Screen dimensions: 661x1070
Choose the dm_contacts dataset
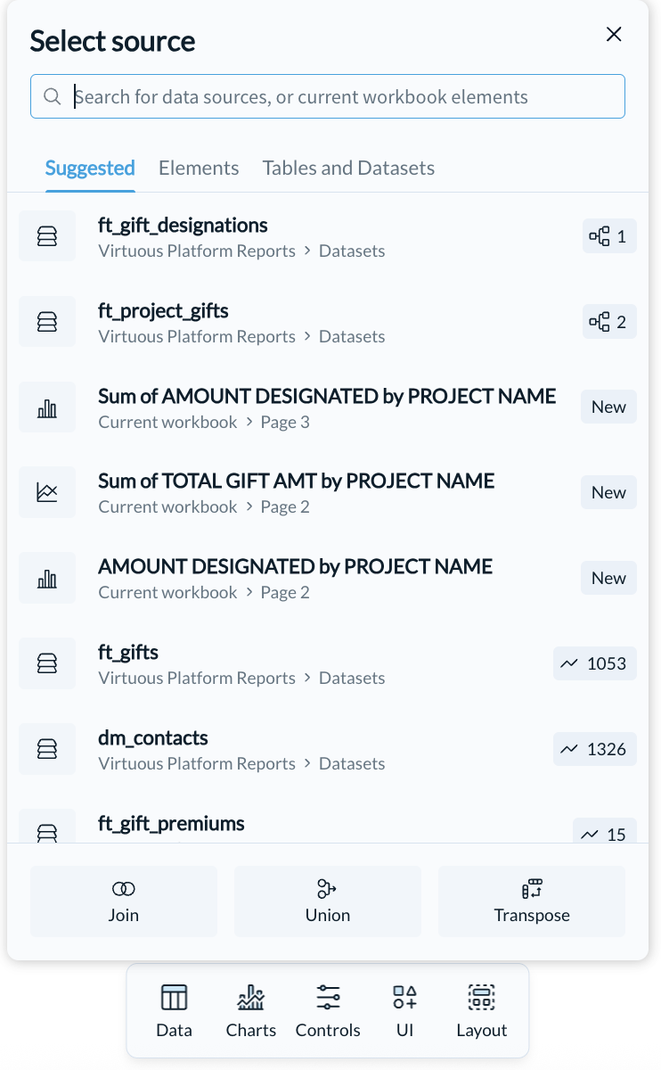[328, 749]
